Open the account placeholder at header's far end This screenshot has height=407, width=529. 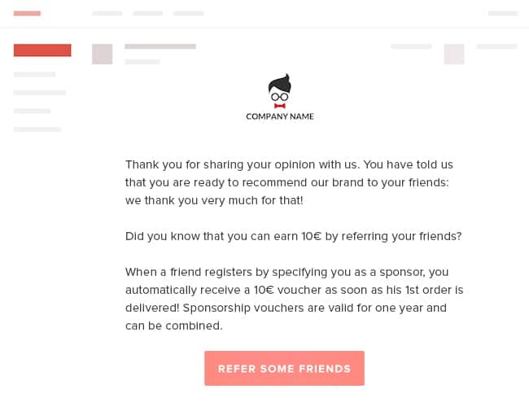(503, 14)
